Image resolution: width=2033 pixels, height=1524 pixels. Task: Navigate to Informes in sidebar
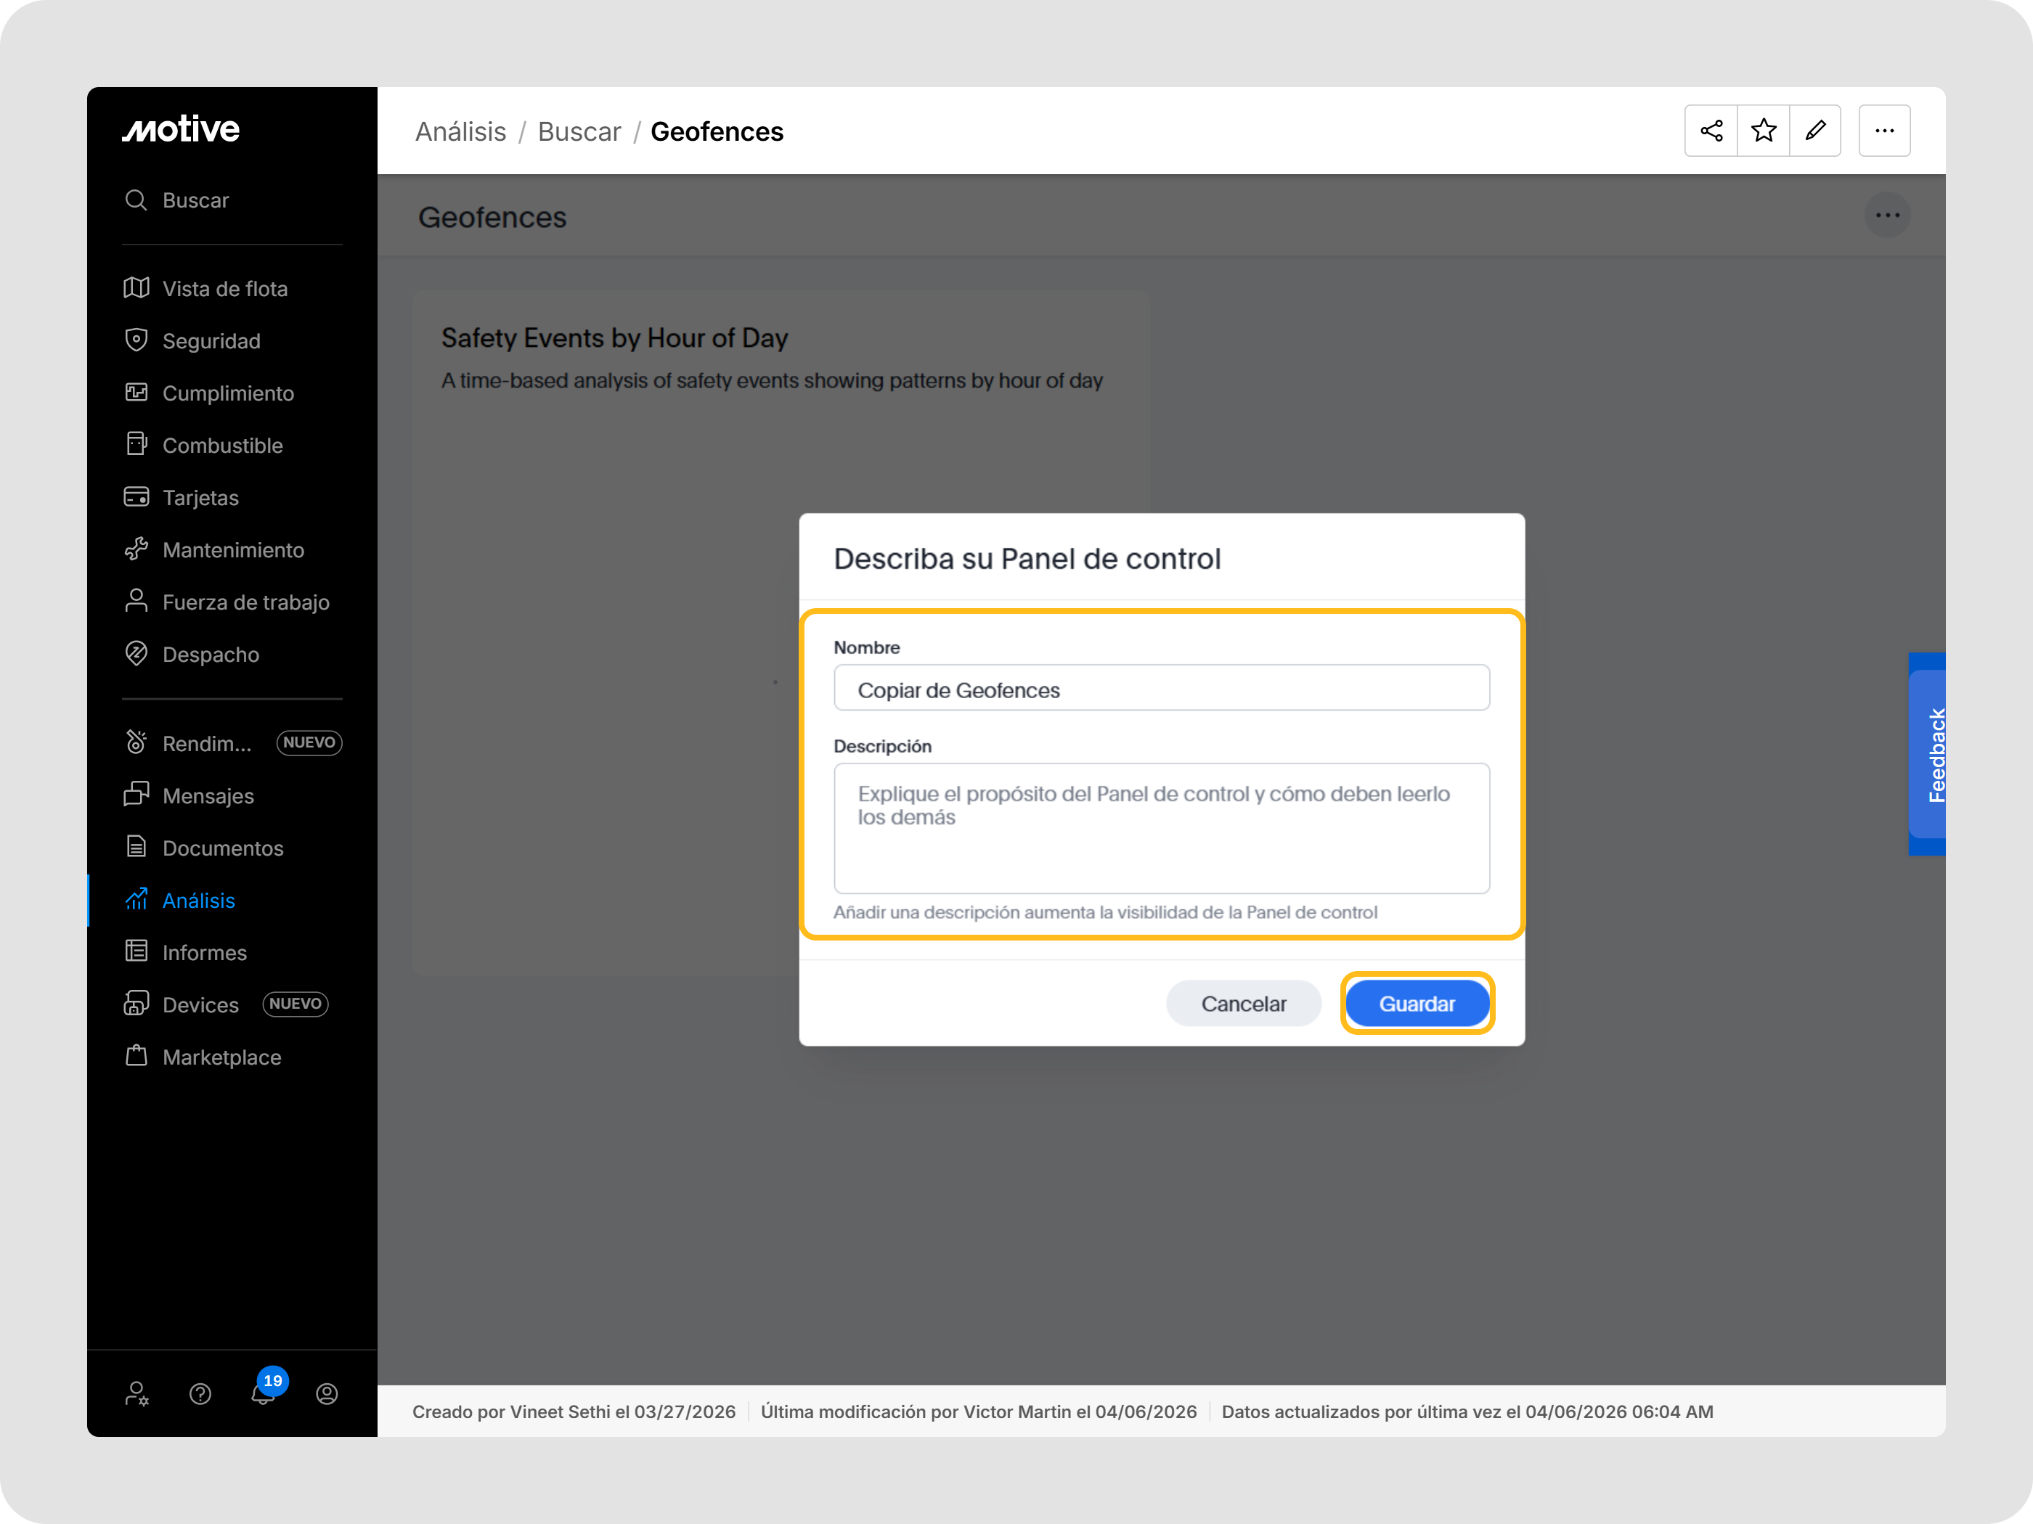pos(204,953)
